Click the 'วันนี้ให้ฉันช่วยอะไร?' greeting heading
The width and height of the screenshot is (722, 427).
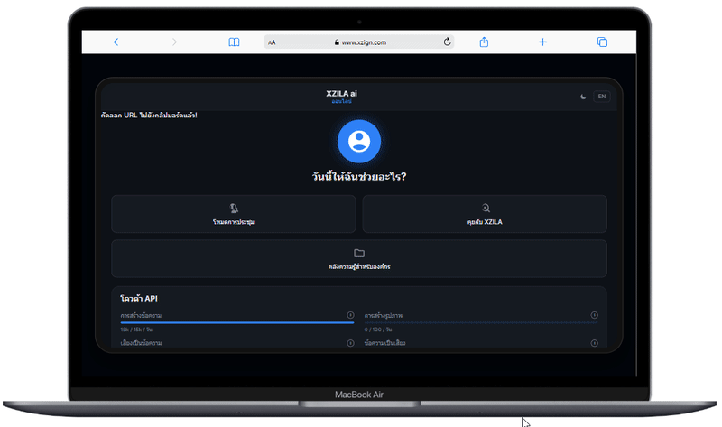pyautogui.click(x=359, y=176)
